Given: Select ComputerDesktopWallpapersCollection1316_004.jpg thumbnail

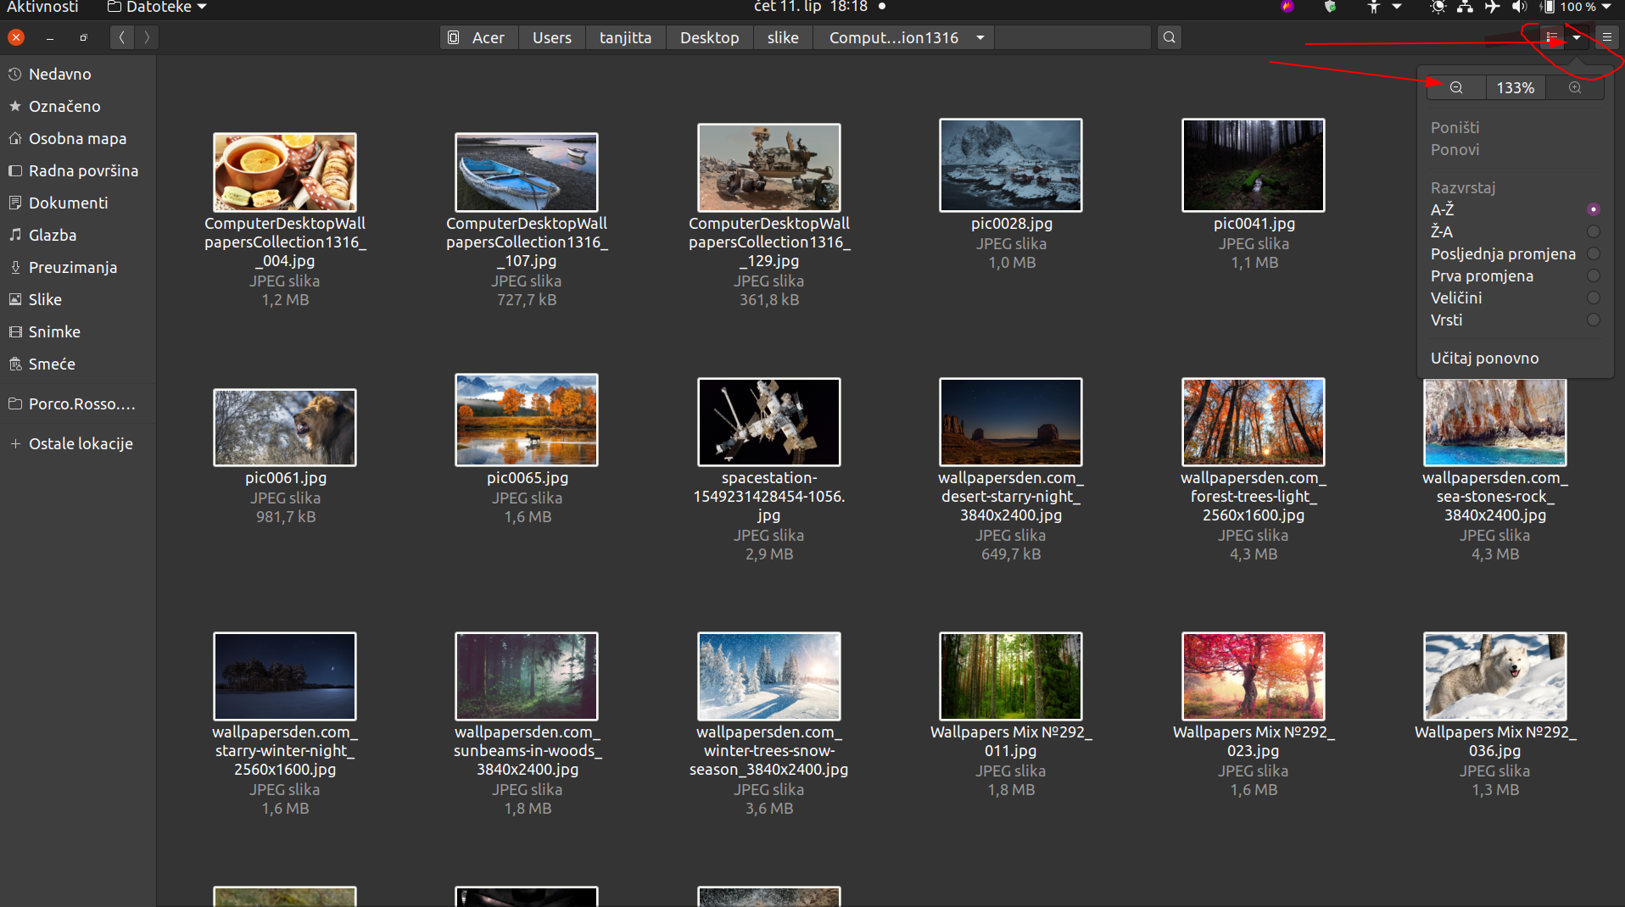Looking at the screenshot, I should 285,172.
